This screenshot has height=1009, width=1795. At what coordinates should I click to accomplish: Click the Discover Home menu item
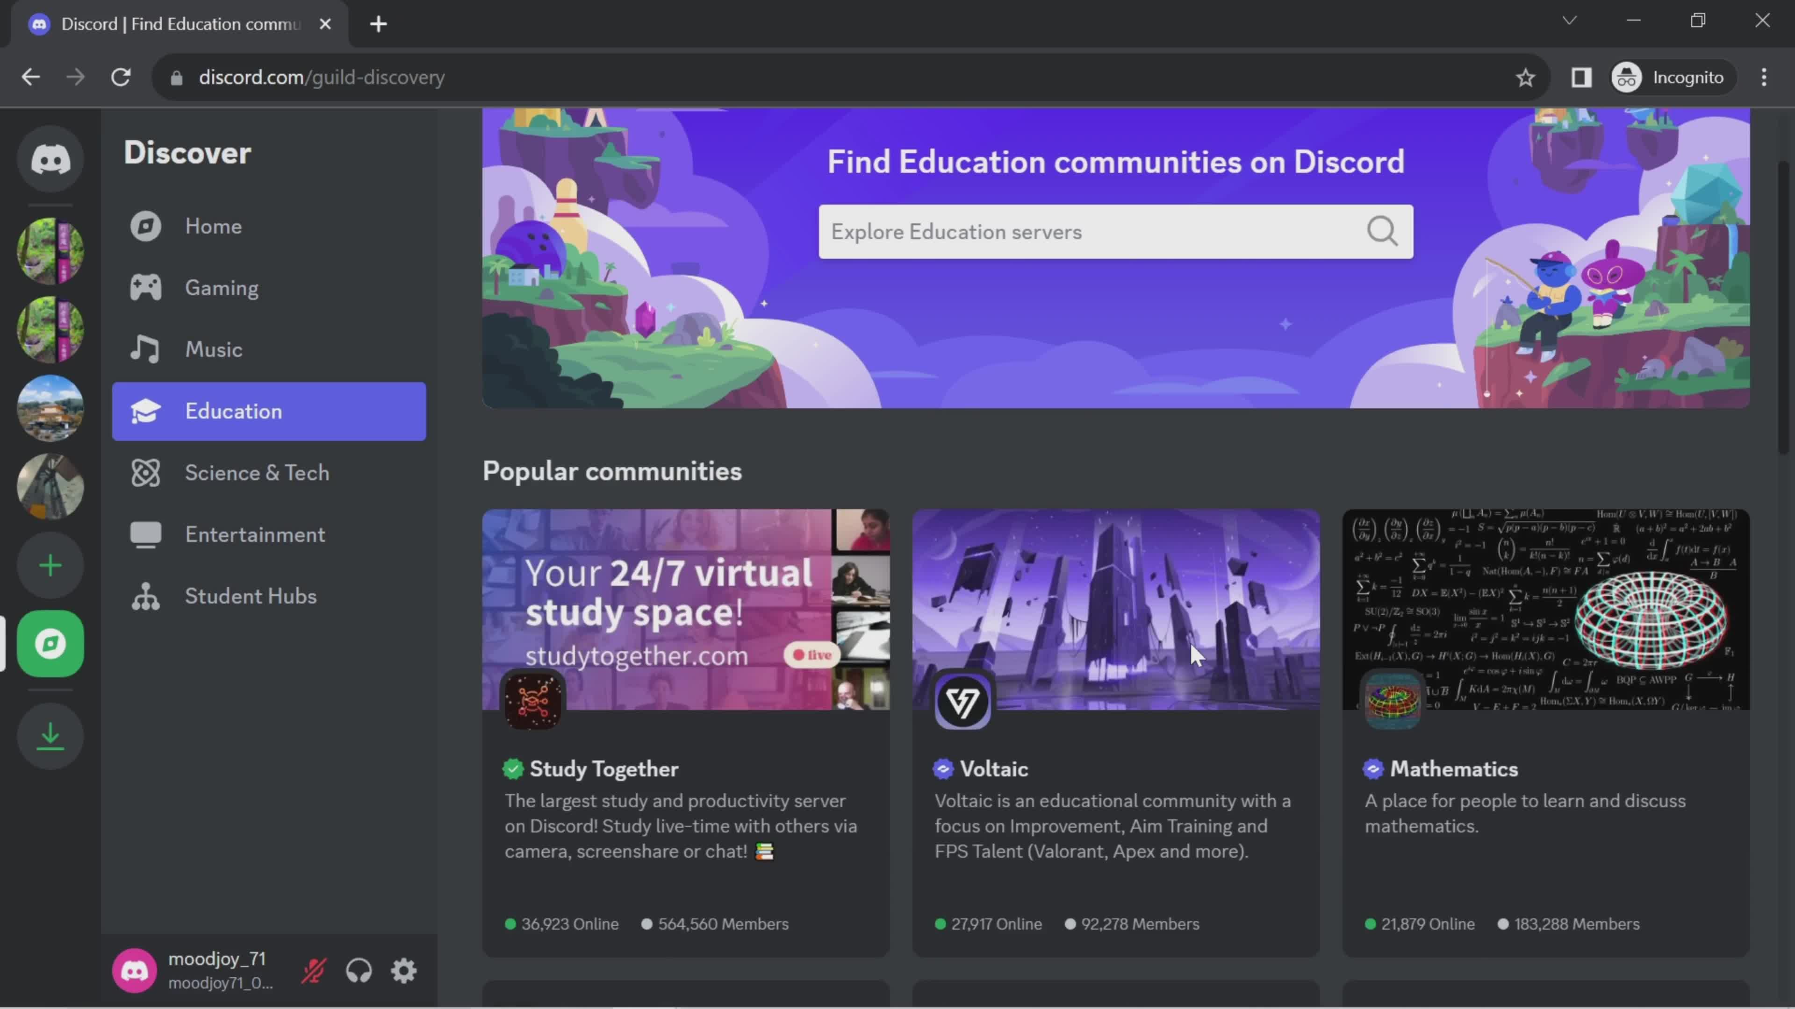tap(212, 226)
